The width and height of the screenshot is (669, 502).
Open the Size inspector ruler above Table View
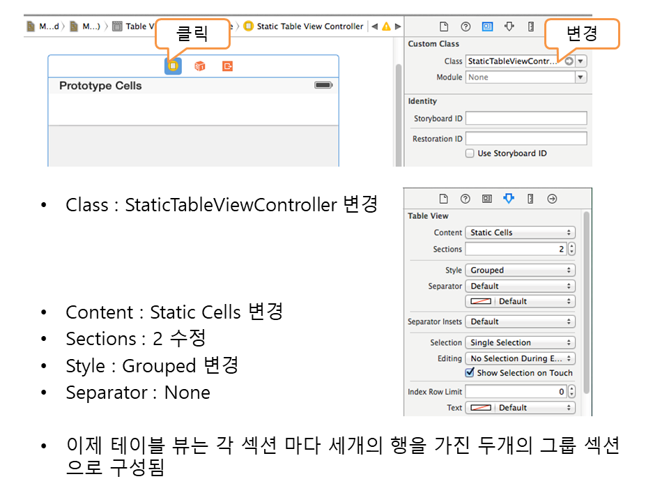tap(530, 199)
